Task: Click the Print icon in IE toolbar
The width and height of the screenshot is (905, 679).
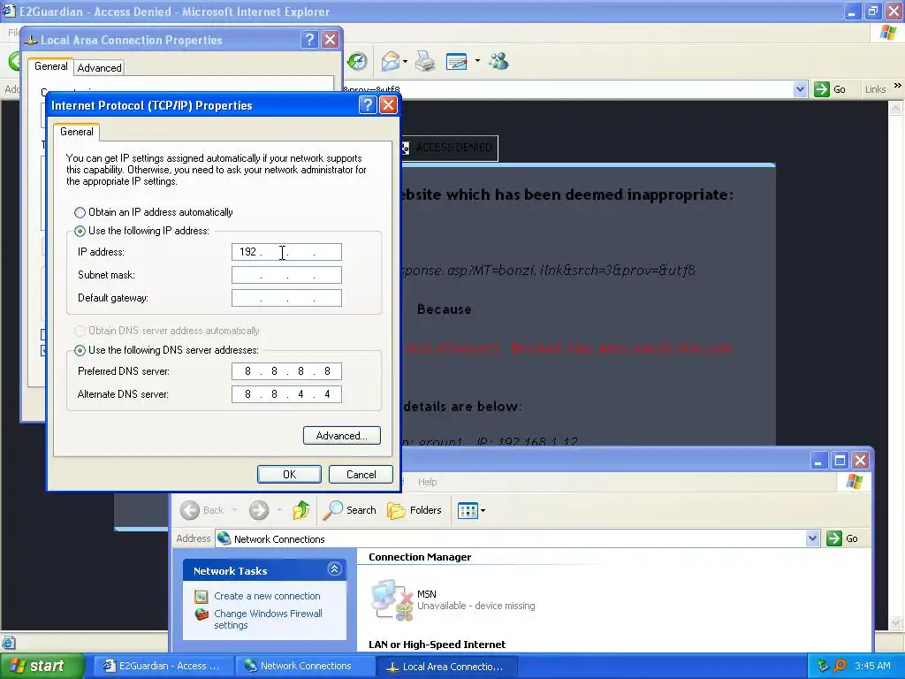Action: pyautogui.click(x=425, y=61)
